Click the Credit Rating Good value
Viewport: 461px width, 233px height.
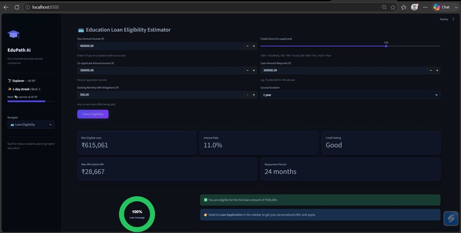(x=333, y=145)
